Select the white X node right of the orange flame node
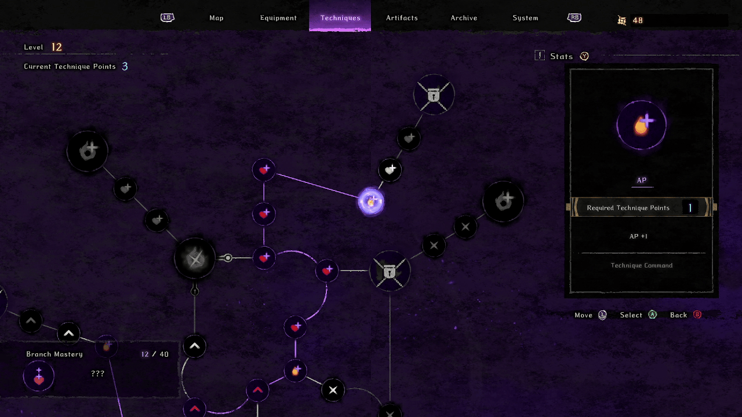The width and height of the screenshot is (742, 417). coord(333,390)
